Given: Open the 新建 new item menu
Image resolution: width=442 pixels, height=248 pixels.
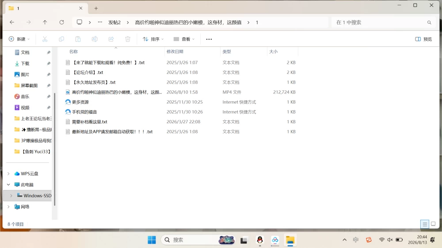Looking at the screenshot, I should pyautogui.click(x=19, y=39).
